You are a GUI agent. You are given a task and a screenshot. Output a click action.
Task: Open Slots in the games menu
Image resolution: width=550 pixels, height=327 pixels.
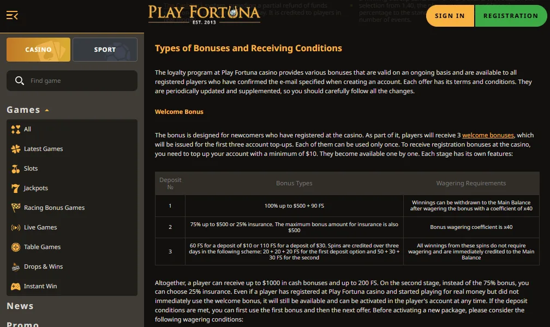pos(72,168)
